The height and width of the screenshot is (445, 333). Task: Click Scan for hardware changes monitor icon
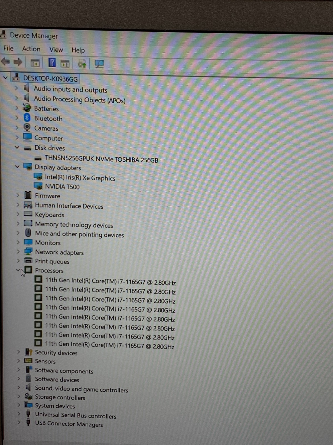(99, 64)
